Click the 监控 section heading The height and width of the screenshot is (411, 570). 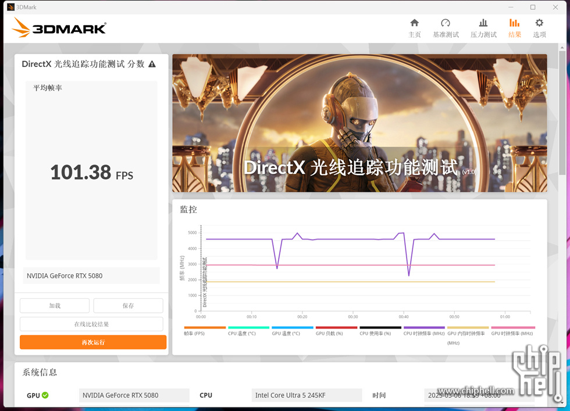(188, 210)
